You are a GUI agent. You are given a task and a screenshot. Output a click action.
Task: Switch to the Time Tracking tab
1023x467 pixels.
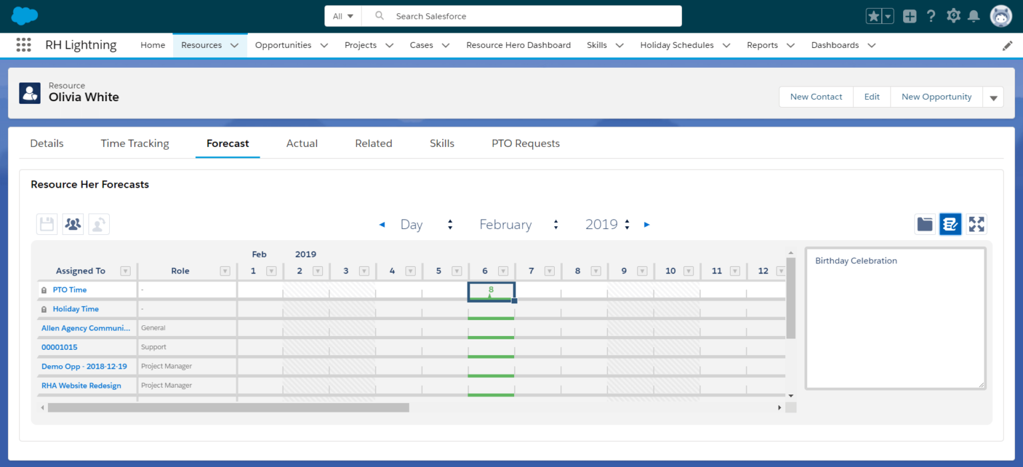(135, 143)
